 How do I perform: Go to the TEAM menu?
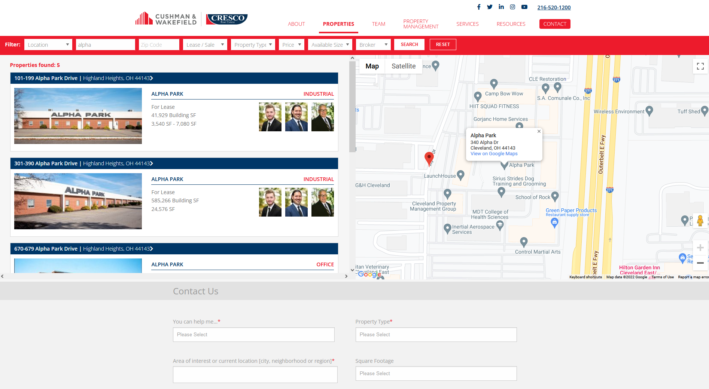(x=378, y=24)
